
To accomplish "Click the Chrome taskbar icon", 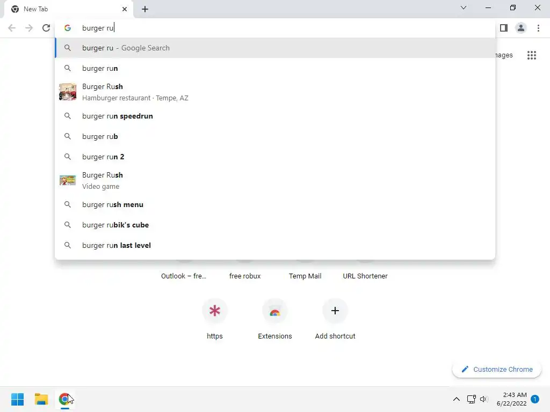I will (x=64, y=399).
